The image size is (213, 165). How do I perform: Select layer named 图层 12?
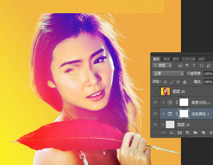[x=183, y=125]
